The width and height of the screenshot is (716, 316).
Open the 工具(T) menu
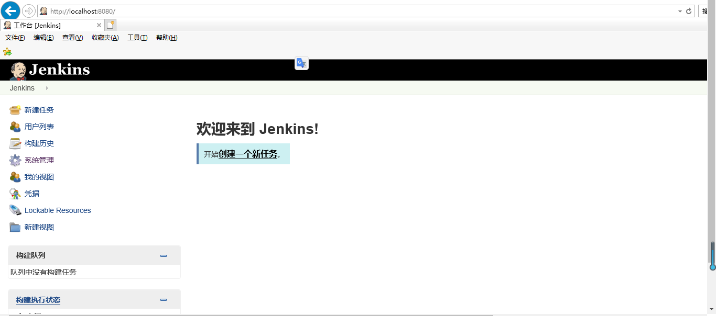coord(137,38)
